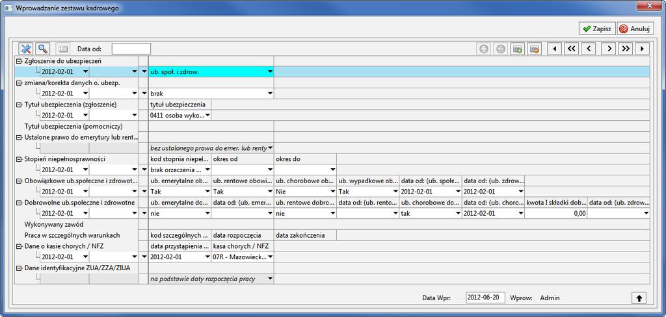The height and width of the screenshot is (317, 666).
Task: Open the 'ub. społ. i zdrow.' dropdown
Action: click(270, 71)
